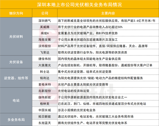
Task: Click description 集中式光伏逆变器、组串式光伏逆变器
Action: click(85, 72)
